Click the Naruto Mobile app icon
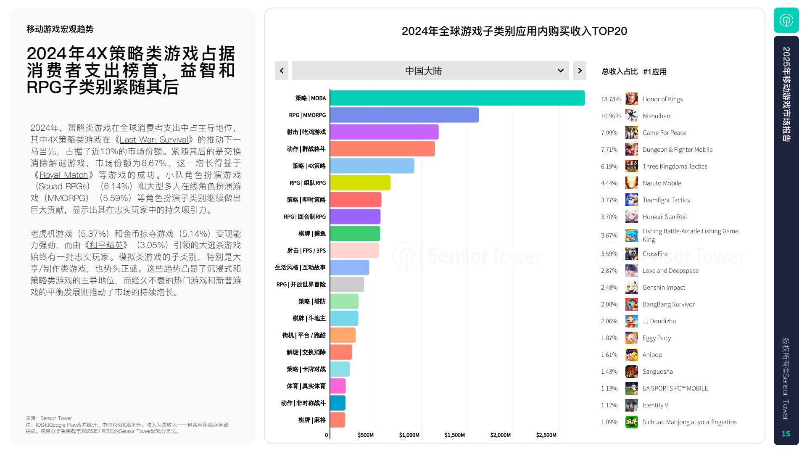Viewport: 807px width, 454px height. pos(631,183)
